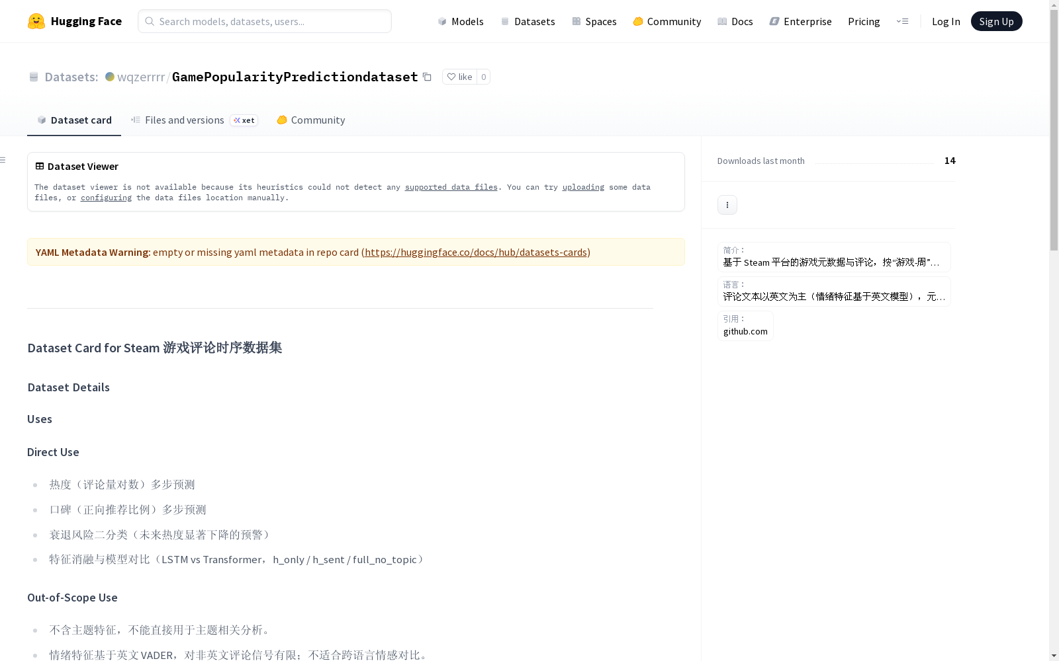Open the Spaces menu item

(594, 21)
